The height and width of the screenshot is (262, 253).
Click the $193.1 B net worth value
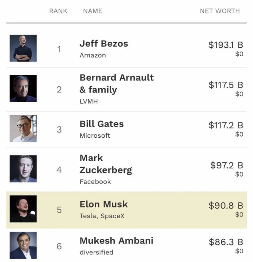coord(226,45)
